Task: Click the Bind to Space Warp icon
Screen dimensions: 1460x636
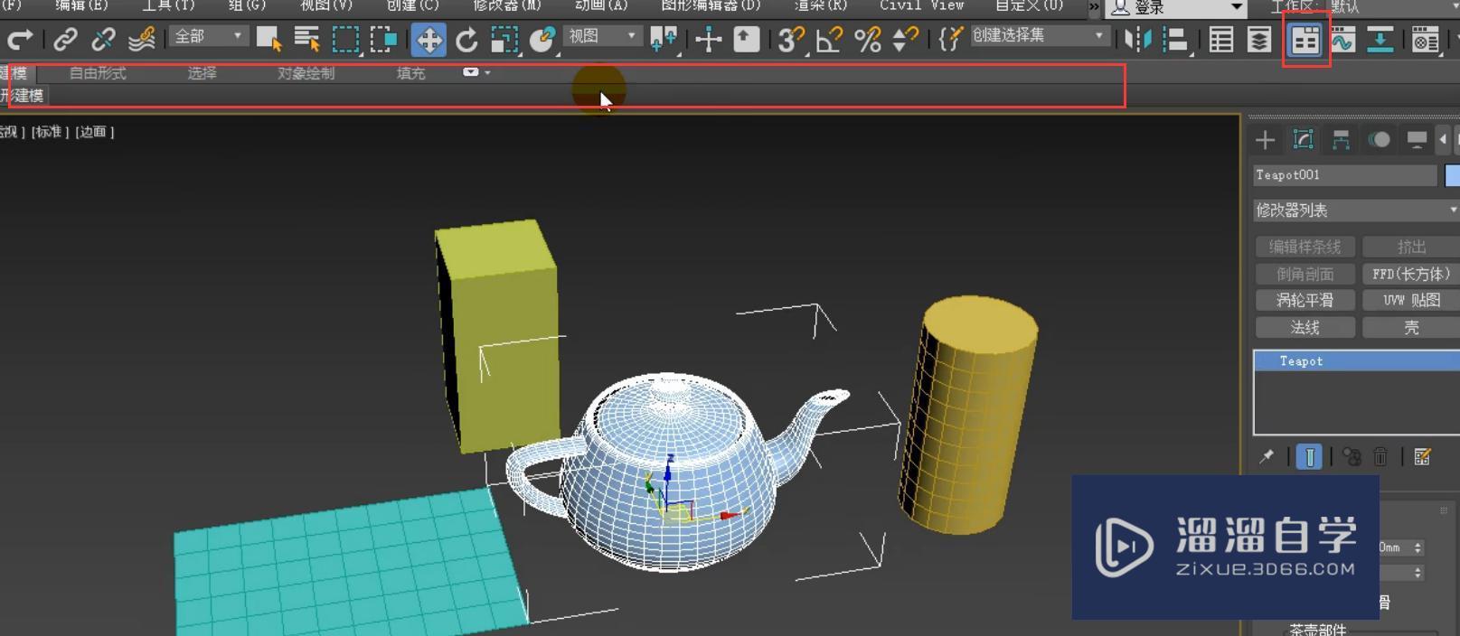Action: (x=142, y=39)
